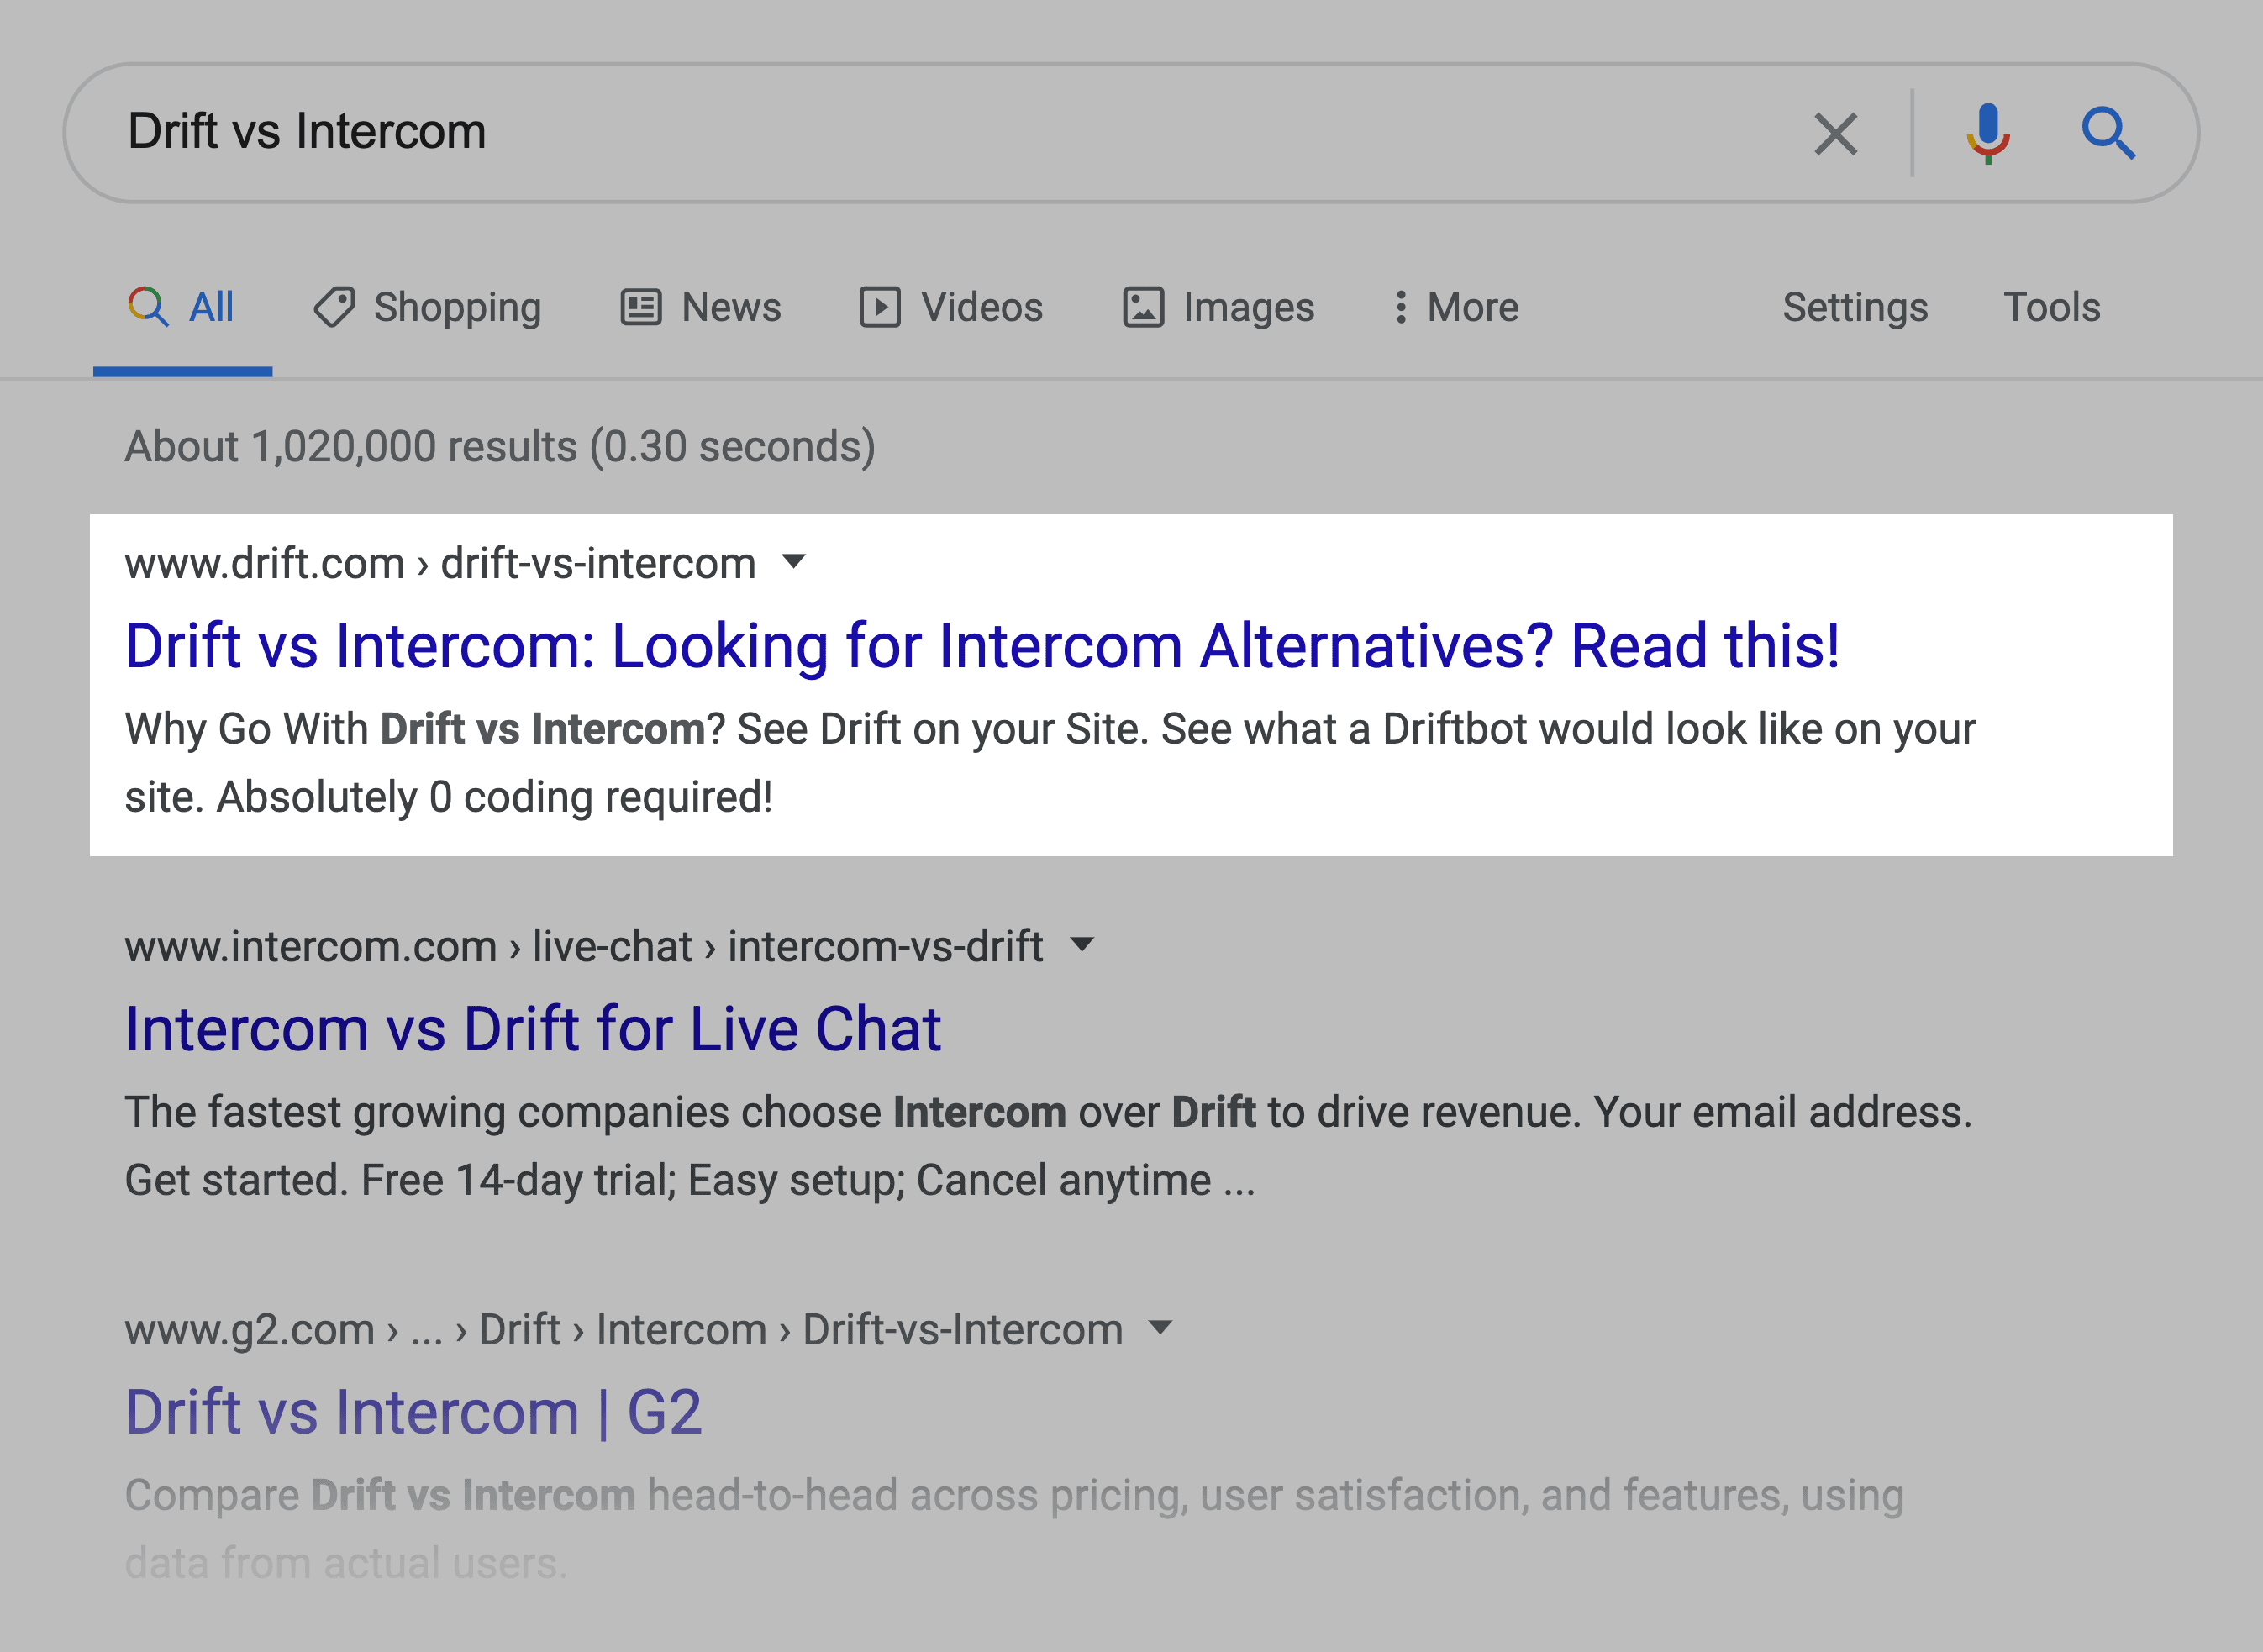This screenshot has width=2263, height=1652.
Task: Click the magnifier icon next to All
Action: pos(149,307)
